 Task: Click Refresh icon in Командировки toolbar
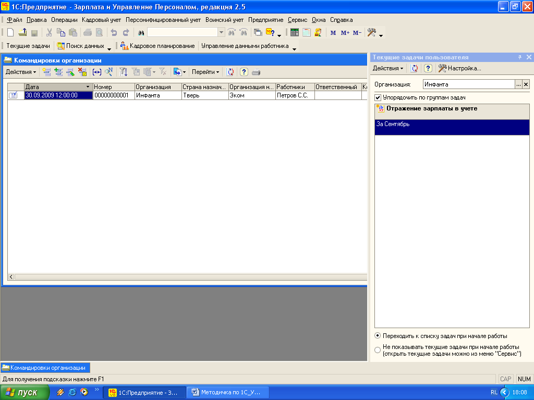point(230,72)
